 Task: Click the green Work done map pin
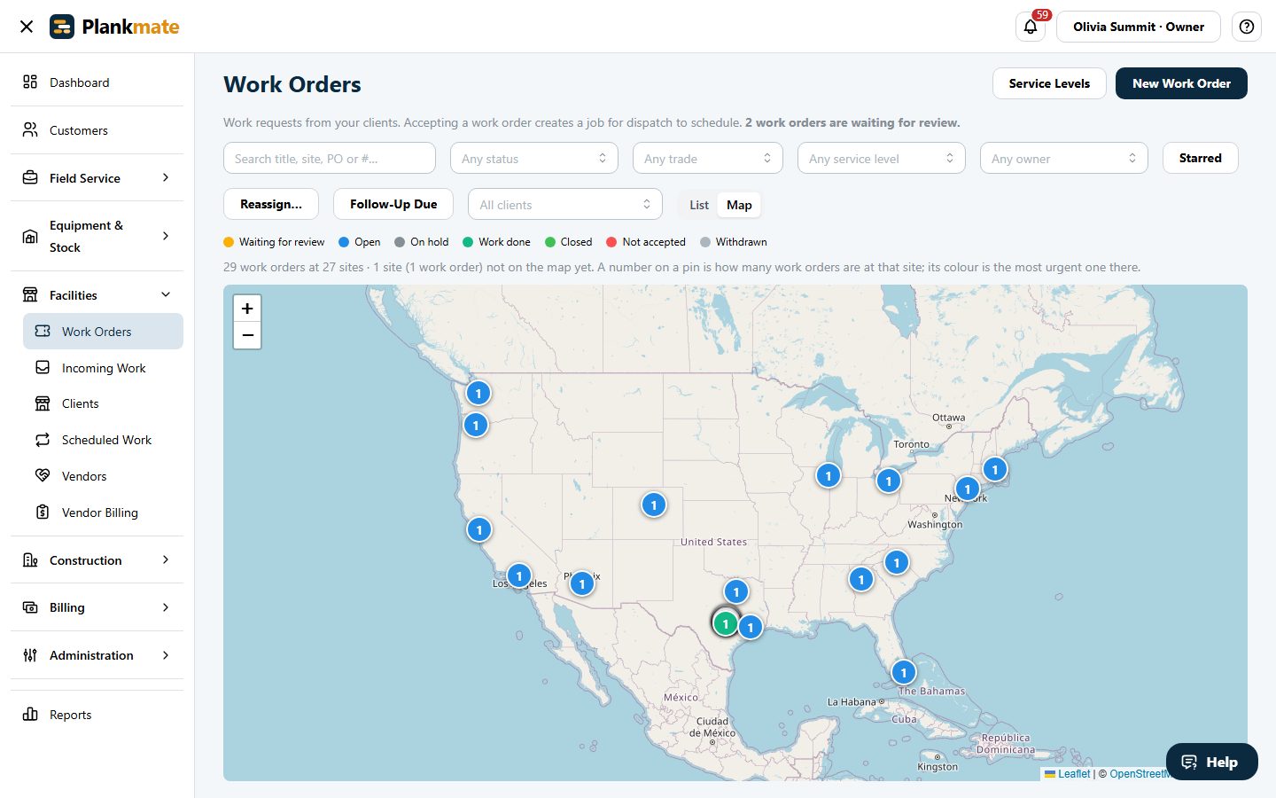(726, 623)
